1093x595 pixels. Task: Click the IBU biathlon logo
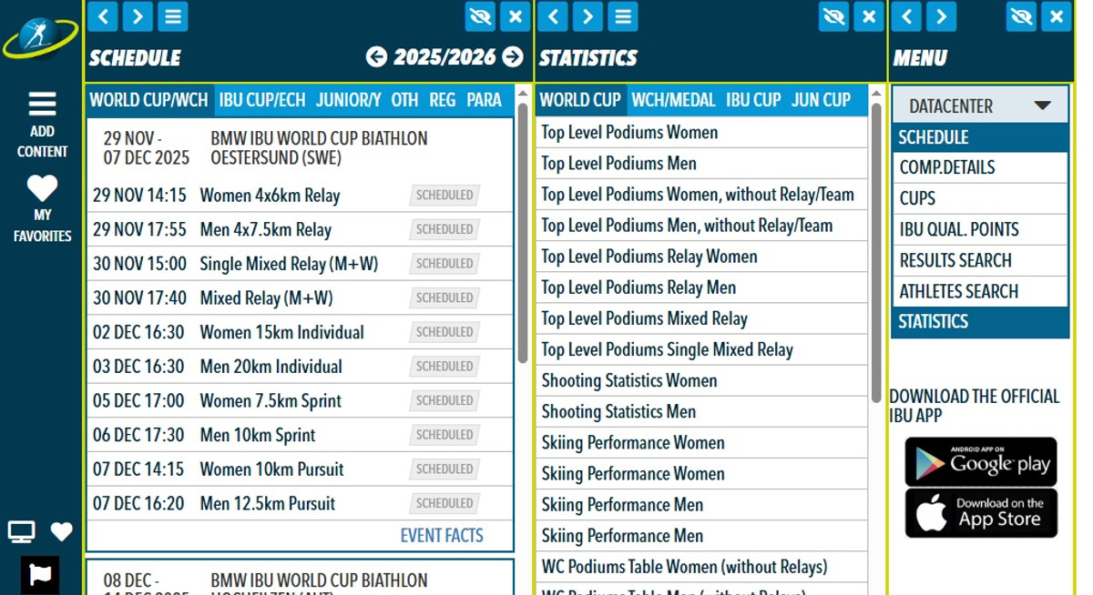[40, 38]
